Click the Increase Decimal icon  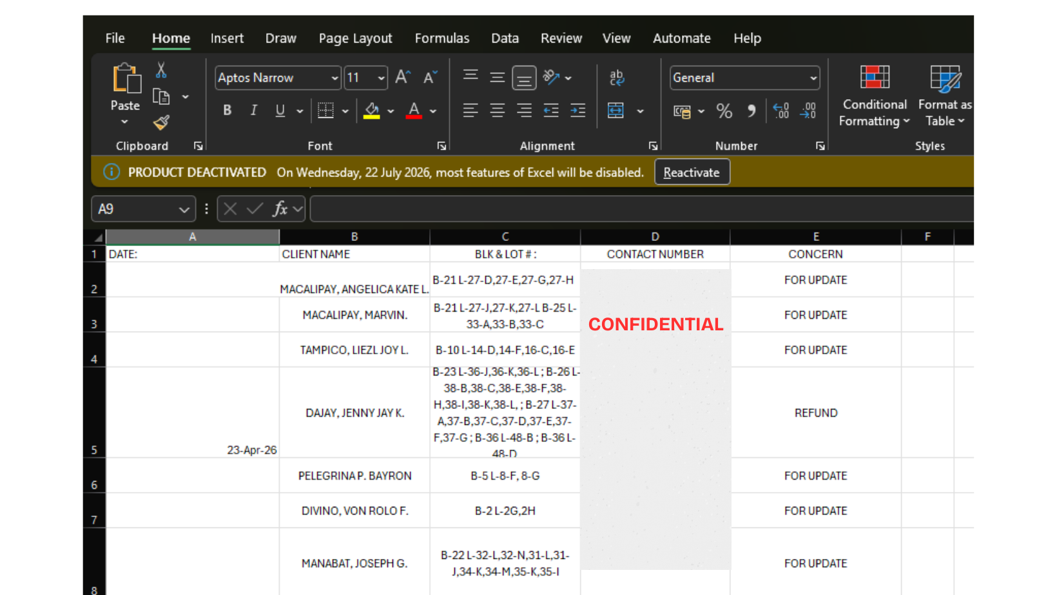tap(781, 111)
